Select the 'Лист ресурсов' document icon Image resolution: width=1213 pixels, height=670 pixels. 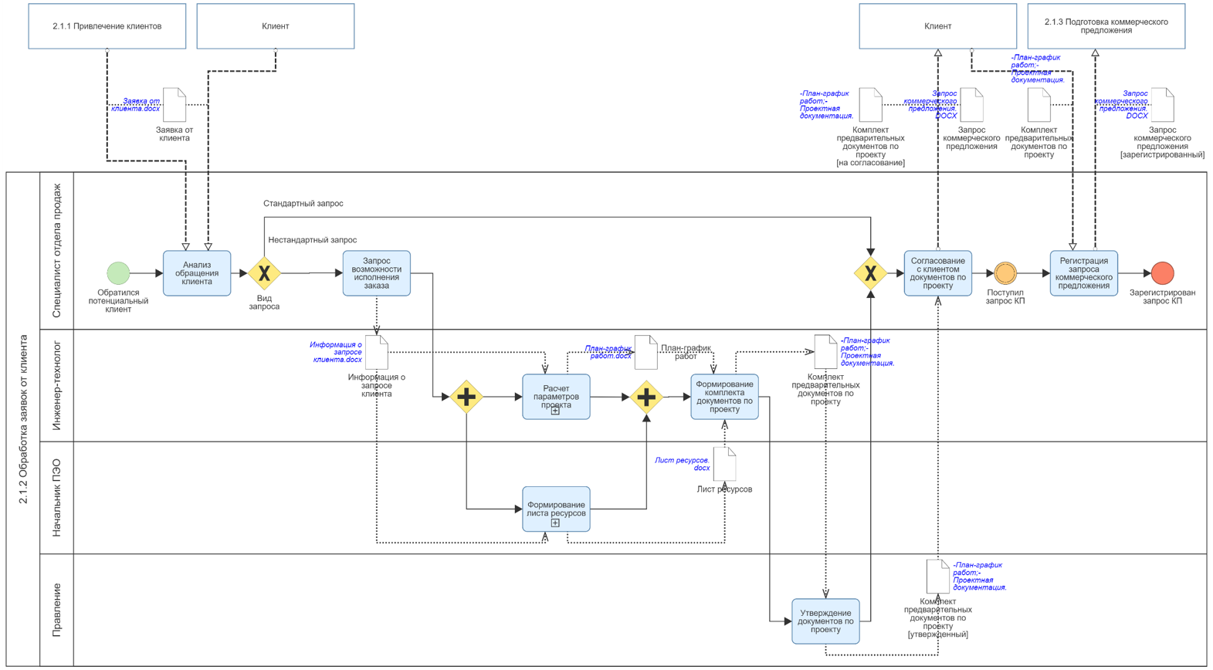coord(725,464)
